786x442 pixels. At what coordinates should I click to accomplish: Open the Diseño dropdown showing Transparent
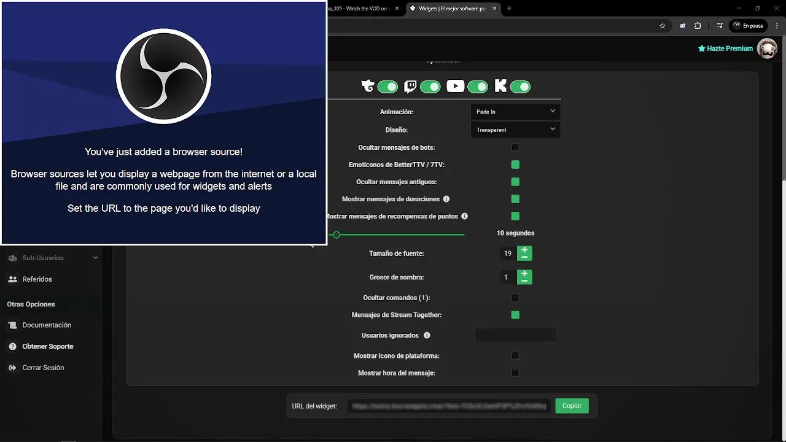(x=515, y=130)
